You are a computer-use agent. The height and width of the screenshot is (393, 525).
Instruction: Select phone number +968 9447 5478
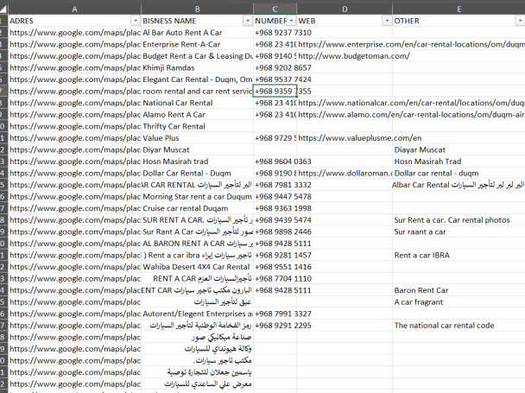275,197
